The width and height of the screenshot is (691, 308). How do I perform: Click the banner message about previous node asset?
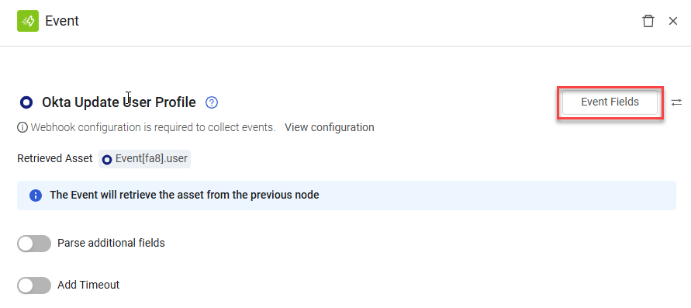tap(185, 195)
